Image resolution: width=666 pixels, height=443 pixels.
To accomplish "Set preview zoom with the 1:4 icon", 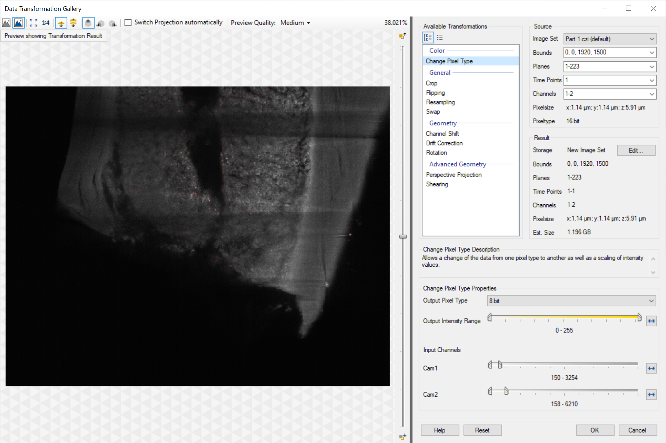I will [x=46, y=23].
